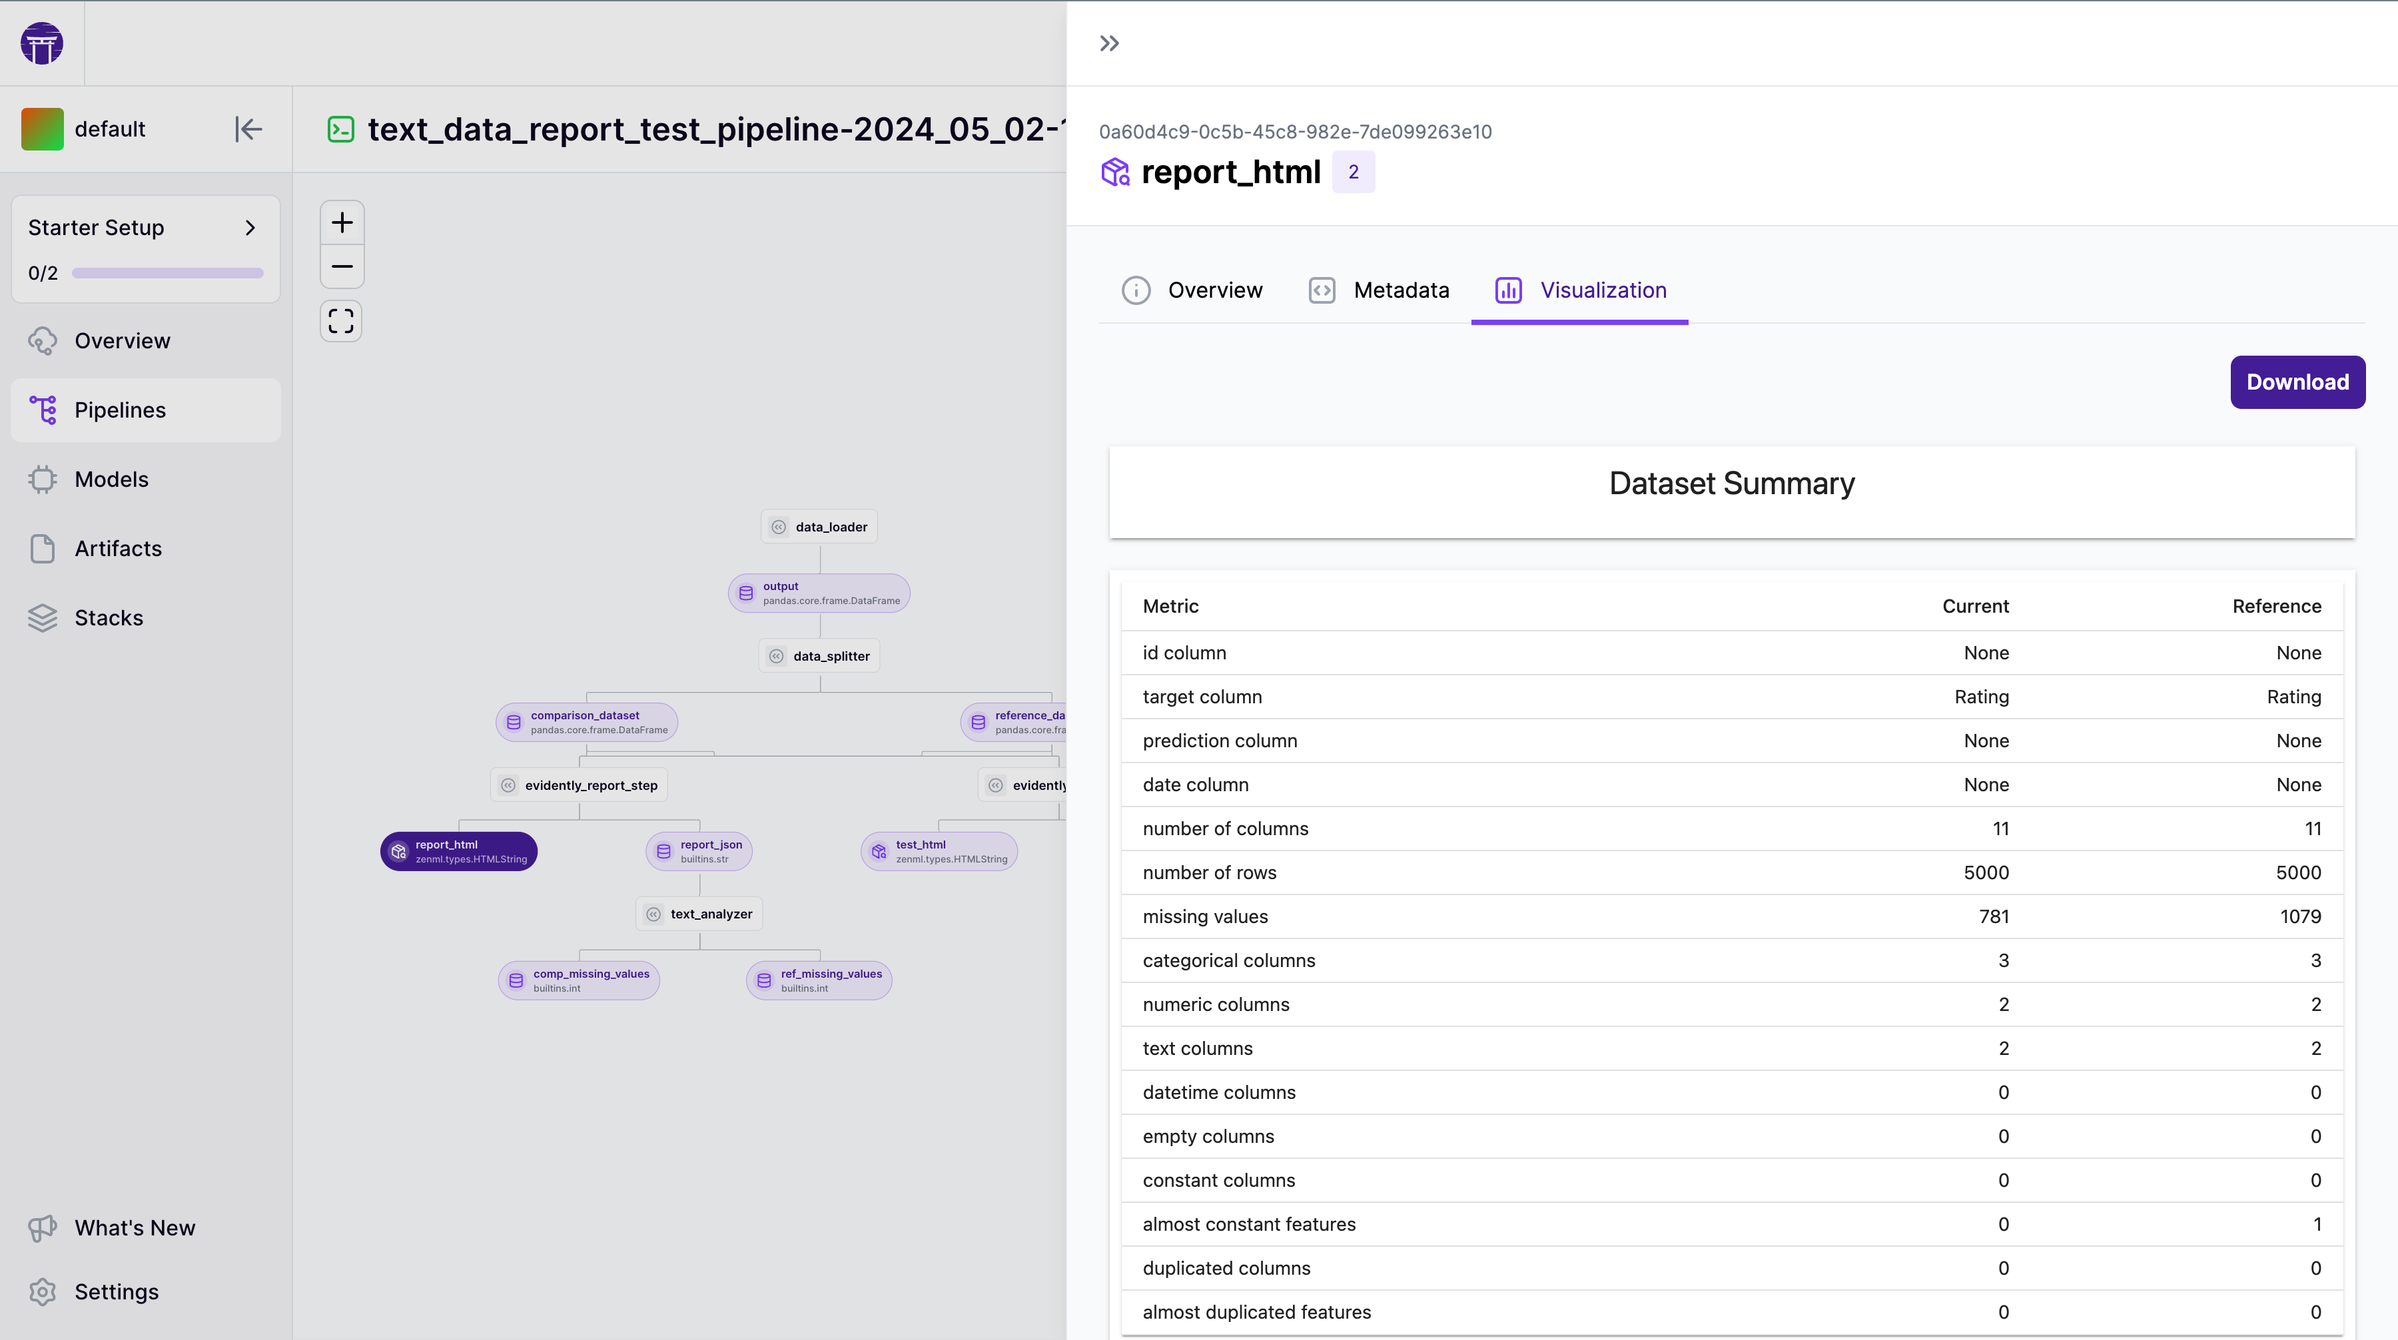Click the Starter Setup progress bar
This screenshot has height=1340, width=2398.
point(168,274)
